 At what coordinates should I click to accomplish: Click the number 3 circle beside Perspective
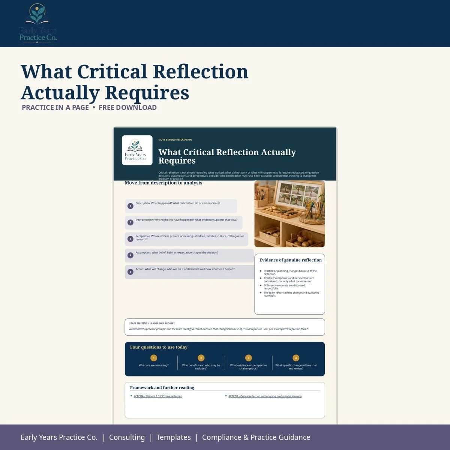[130, 239]
